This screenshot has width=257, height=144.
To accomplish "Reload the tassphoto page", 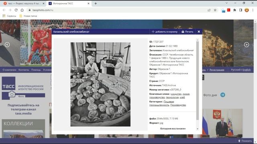I will [x=16, y=10].
